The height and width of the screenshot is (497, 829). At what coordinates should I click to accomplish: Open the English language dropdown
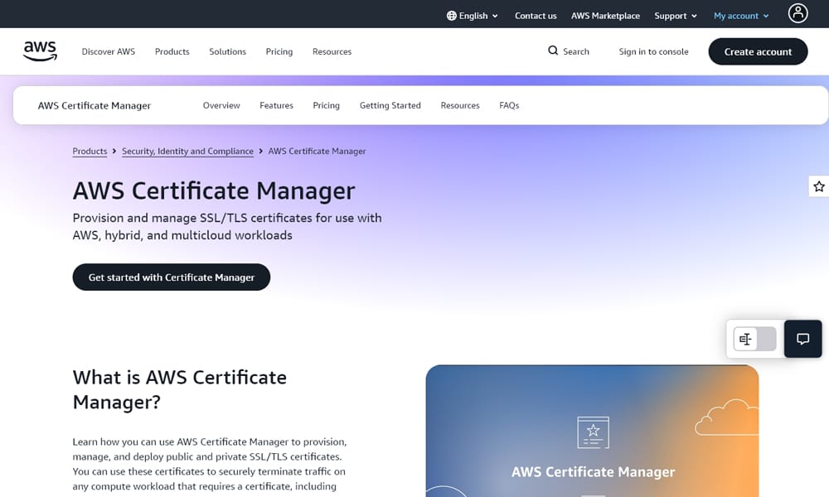click(x=472, y=15)
